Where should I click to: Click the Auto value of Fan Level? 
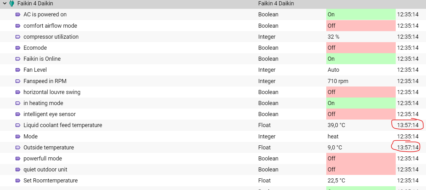[334, 70]
